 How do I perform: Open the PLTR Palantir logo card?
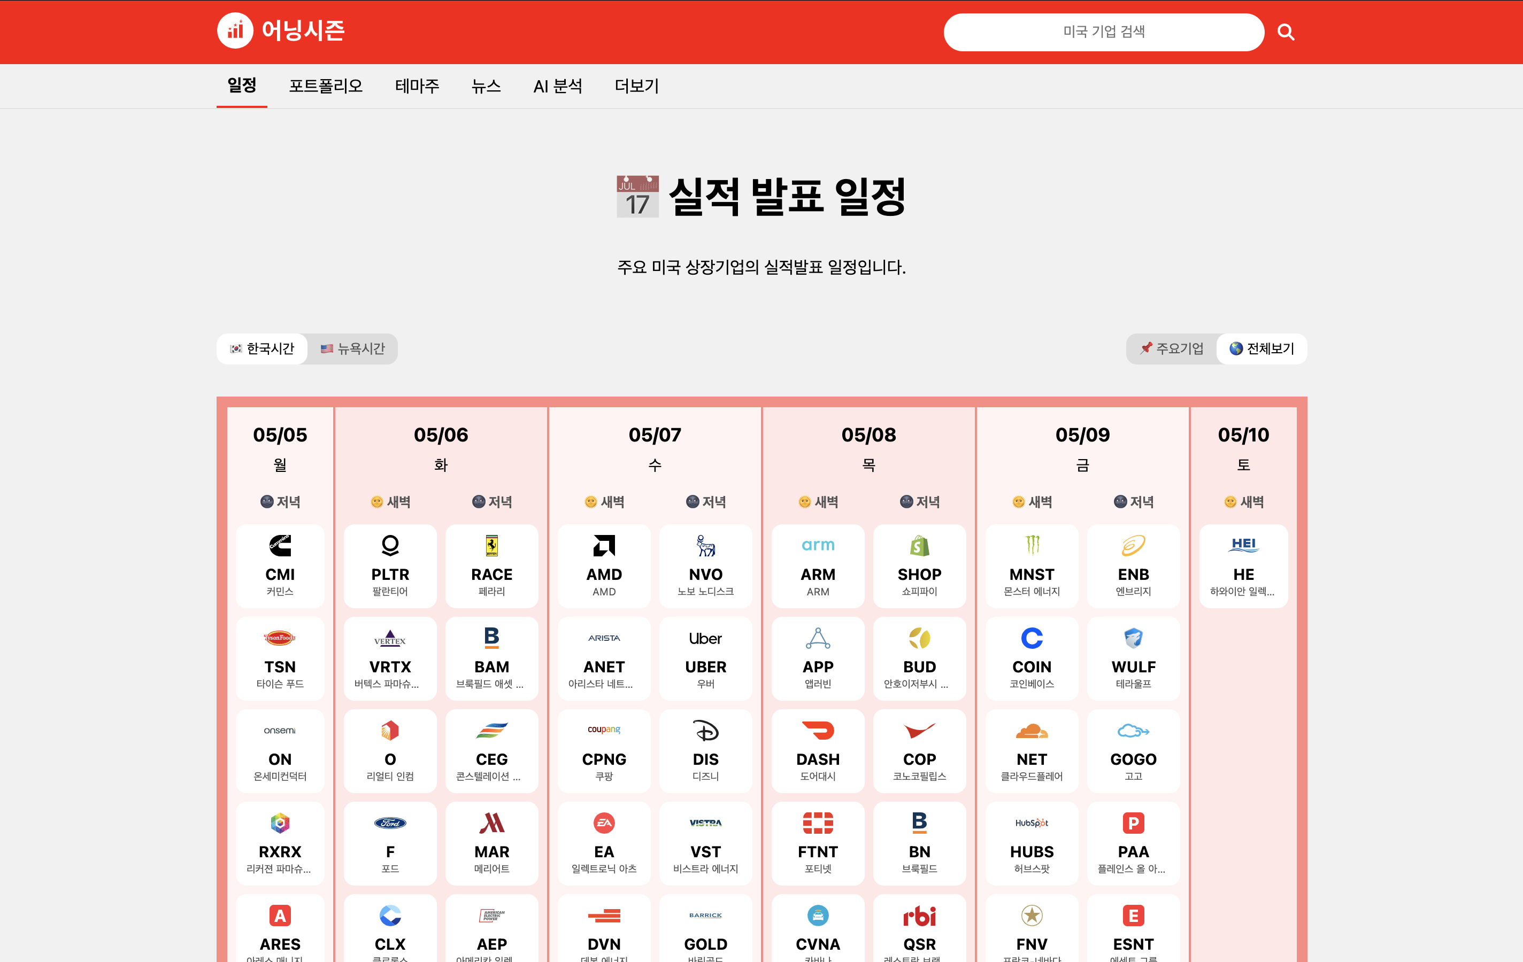pos(390,565)
